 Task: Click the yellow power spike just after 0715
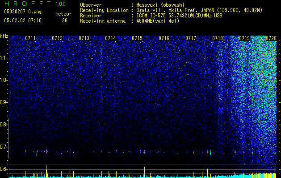point(144,172)
